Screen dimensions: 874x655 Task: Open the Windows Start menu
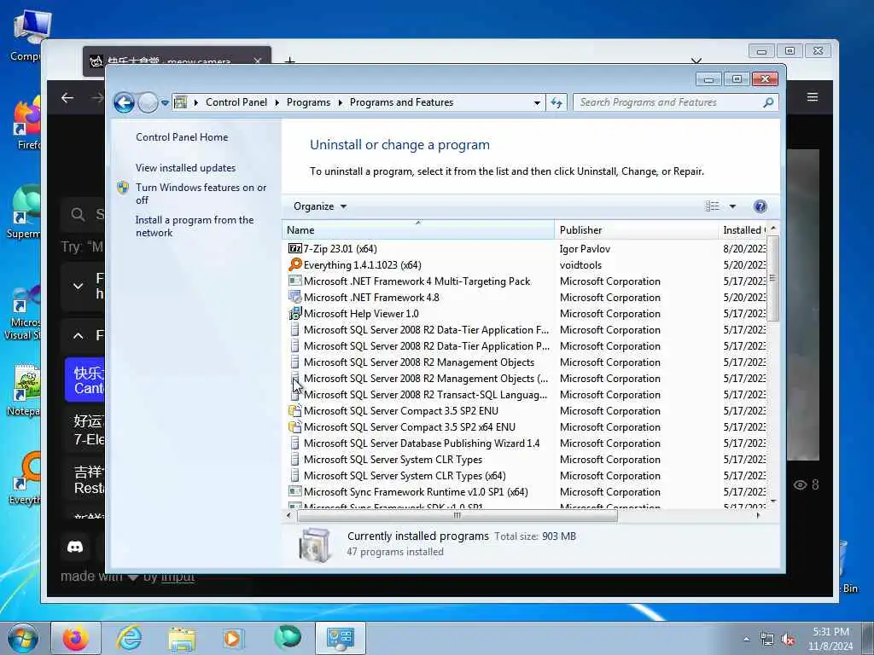(x=23, y=638)
